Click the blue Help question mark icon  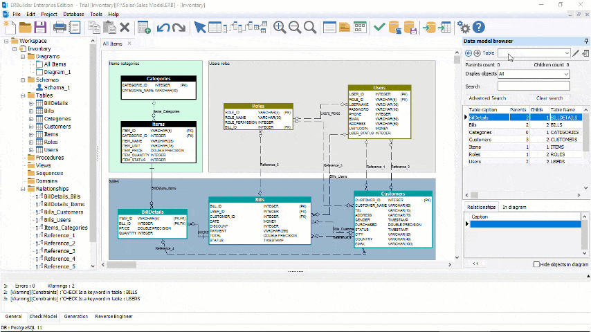(x=478, y=27)
